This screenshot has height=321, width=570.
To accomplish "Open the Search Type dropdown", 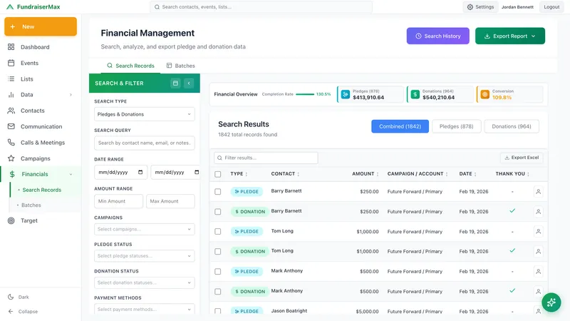I will [145, 114].
